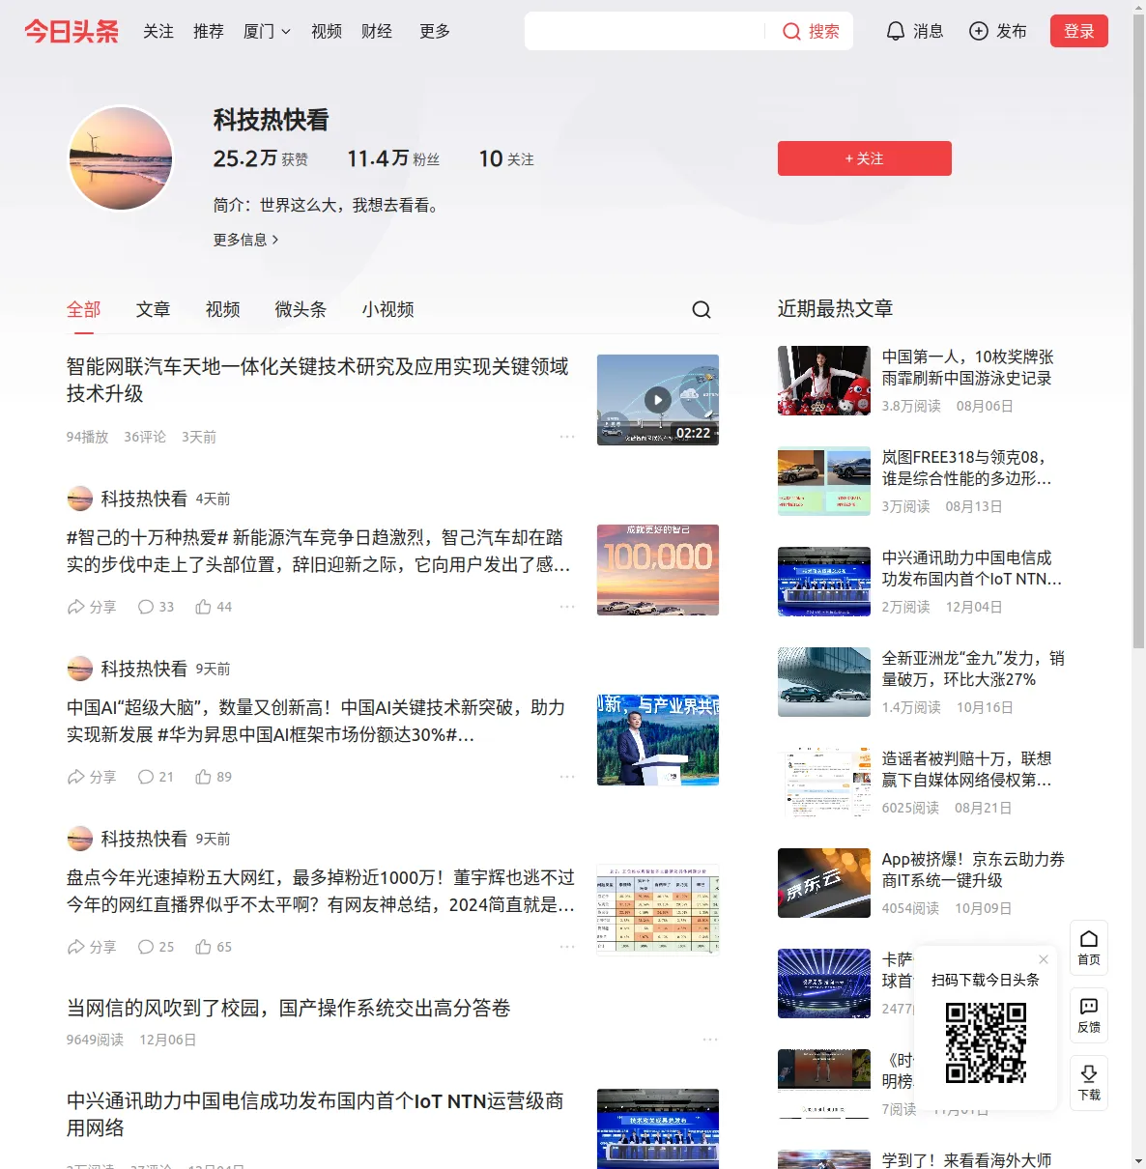Switch to the 小视频 tab
This screenshot has height=1169, width=1146.
click(x=387, y=309)
